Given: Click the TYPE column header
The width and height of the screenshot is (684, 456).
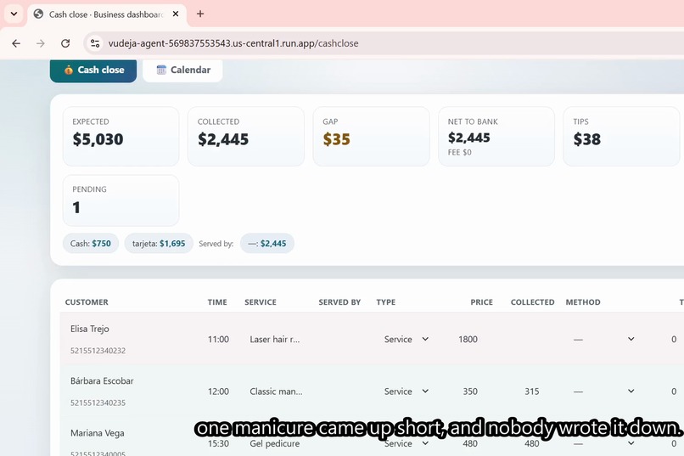Looking at the screenshot, I should coord(386,302).
